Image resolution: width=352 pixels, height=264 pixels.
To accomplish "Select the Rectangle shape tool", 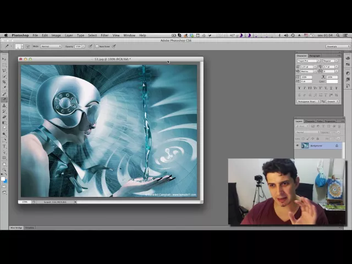I will [4, 158].
